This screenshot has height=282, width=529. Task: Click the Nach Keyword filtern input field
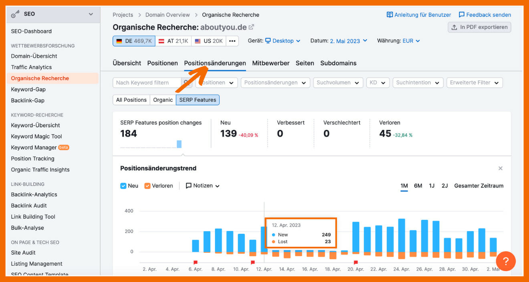point(146,83)
